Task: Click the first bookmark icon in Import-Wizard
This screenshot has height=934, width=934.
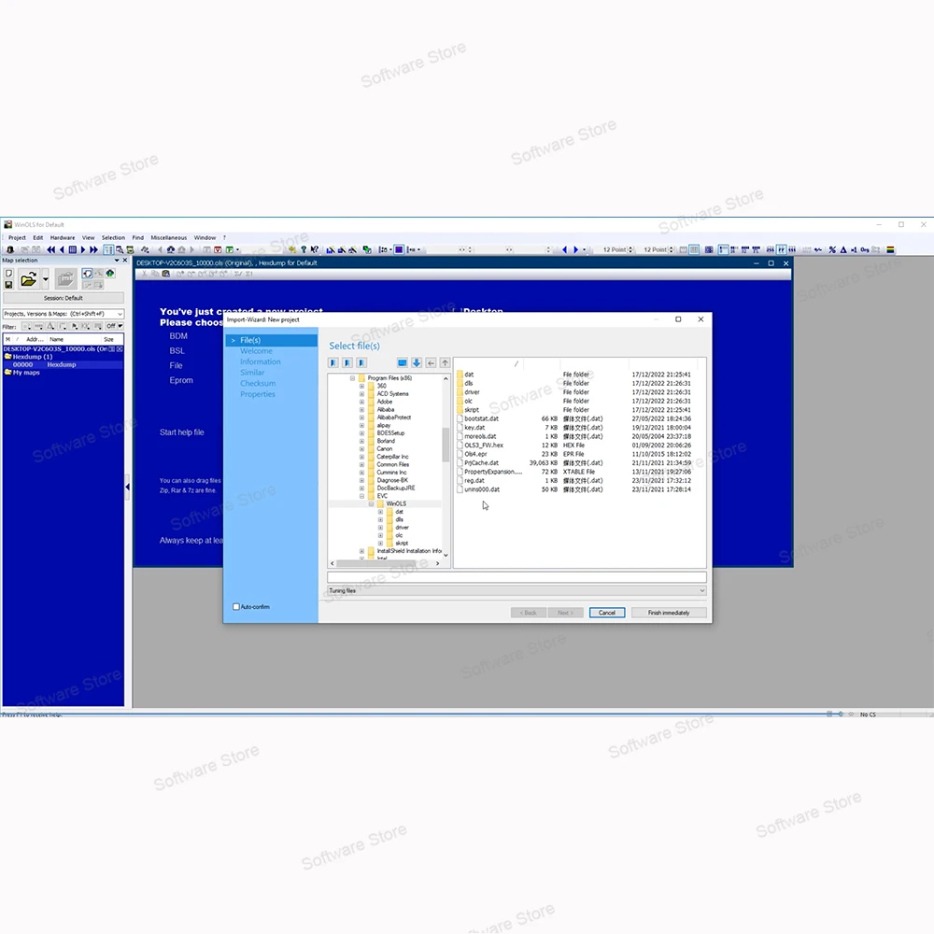Action: click(333, 362)
